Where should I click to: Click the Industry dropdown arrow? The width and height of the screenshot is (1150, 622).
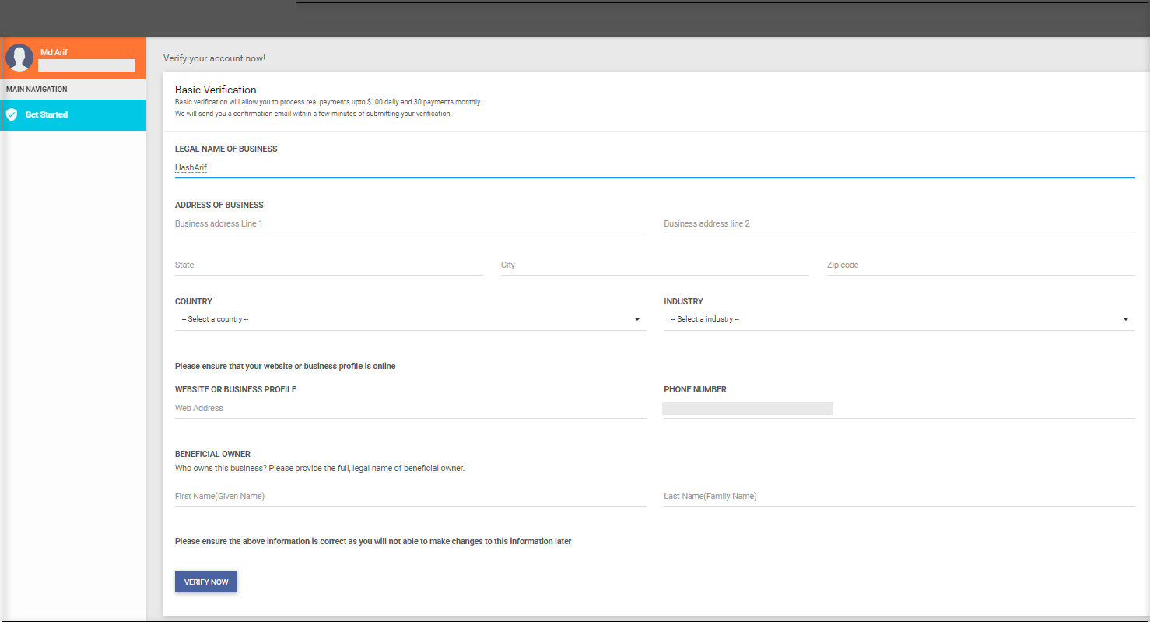pos(1126,320)
